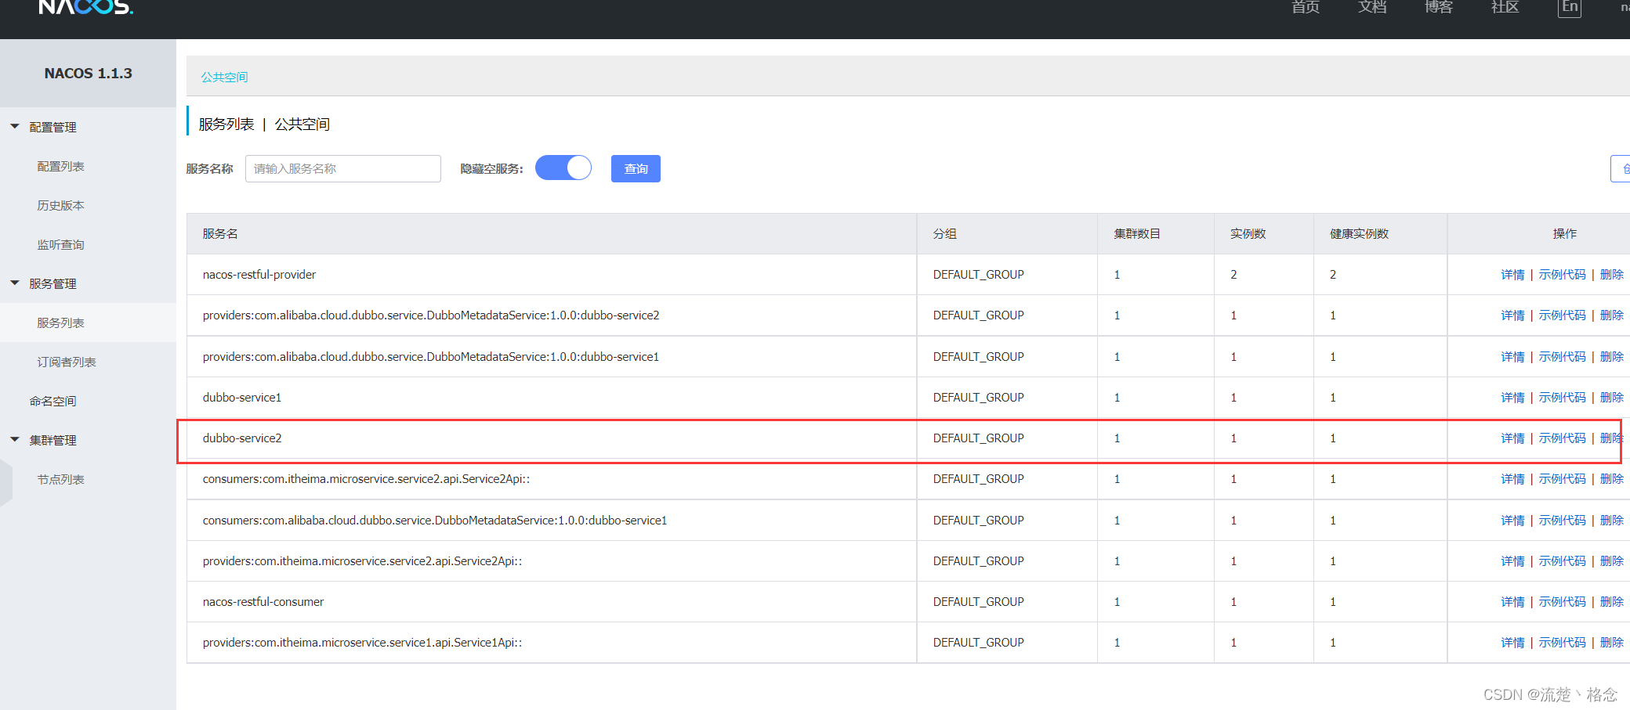Open 监听查询 in the sidebar
Viewport: 1630px width, 710px height.
click(x=60, y=244)
